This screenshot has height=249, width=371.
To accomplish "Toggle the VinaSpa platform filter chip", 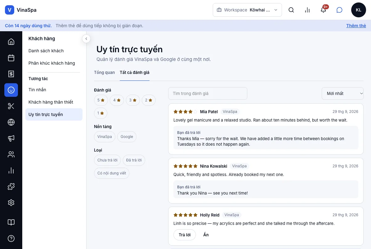I will point(105,137).
